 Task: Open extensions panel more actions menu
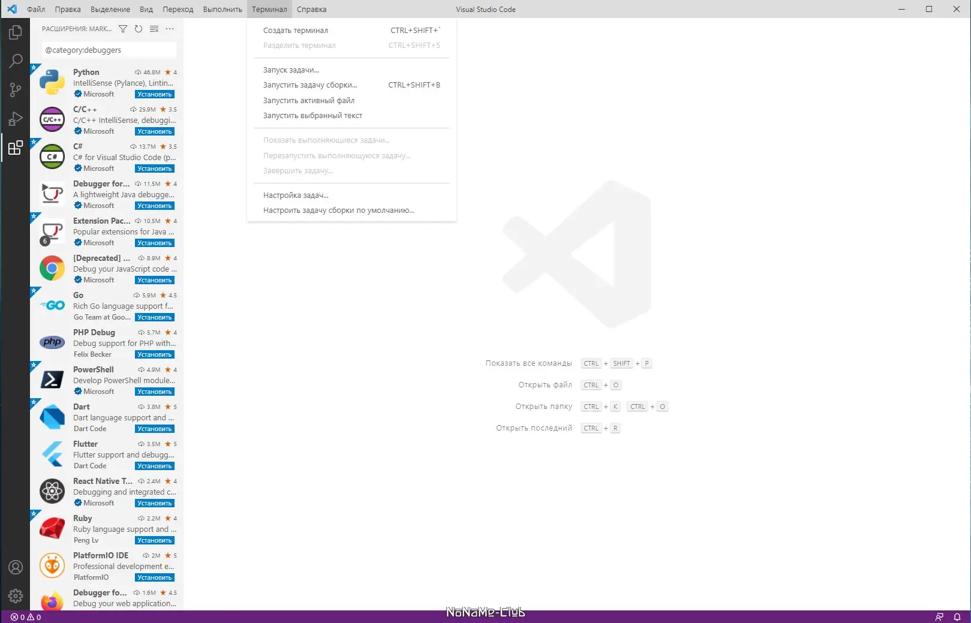pyautogui.click(x=170, y=29)
